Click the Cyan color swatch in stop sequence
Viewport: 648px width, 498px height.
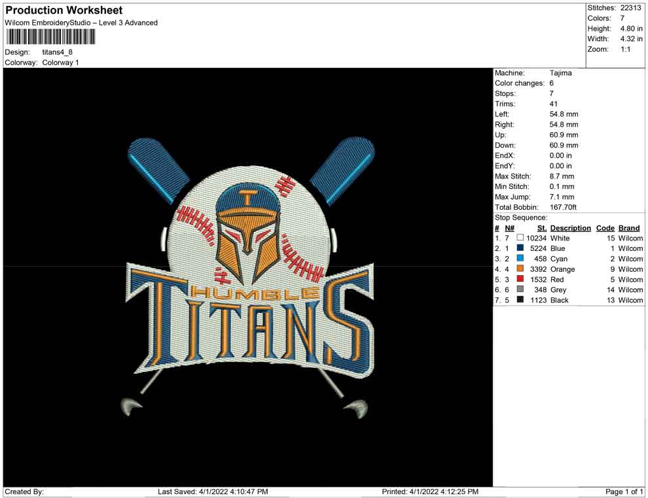[x=520, y=258]
